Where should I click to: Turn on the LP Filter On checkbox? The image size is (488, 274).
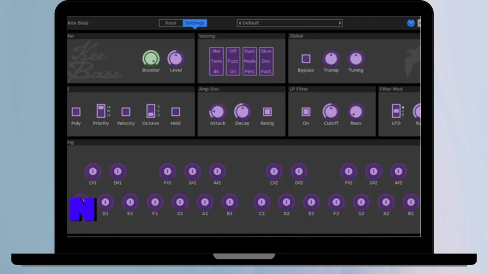(306, 112)
